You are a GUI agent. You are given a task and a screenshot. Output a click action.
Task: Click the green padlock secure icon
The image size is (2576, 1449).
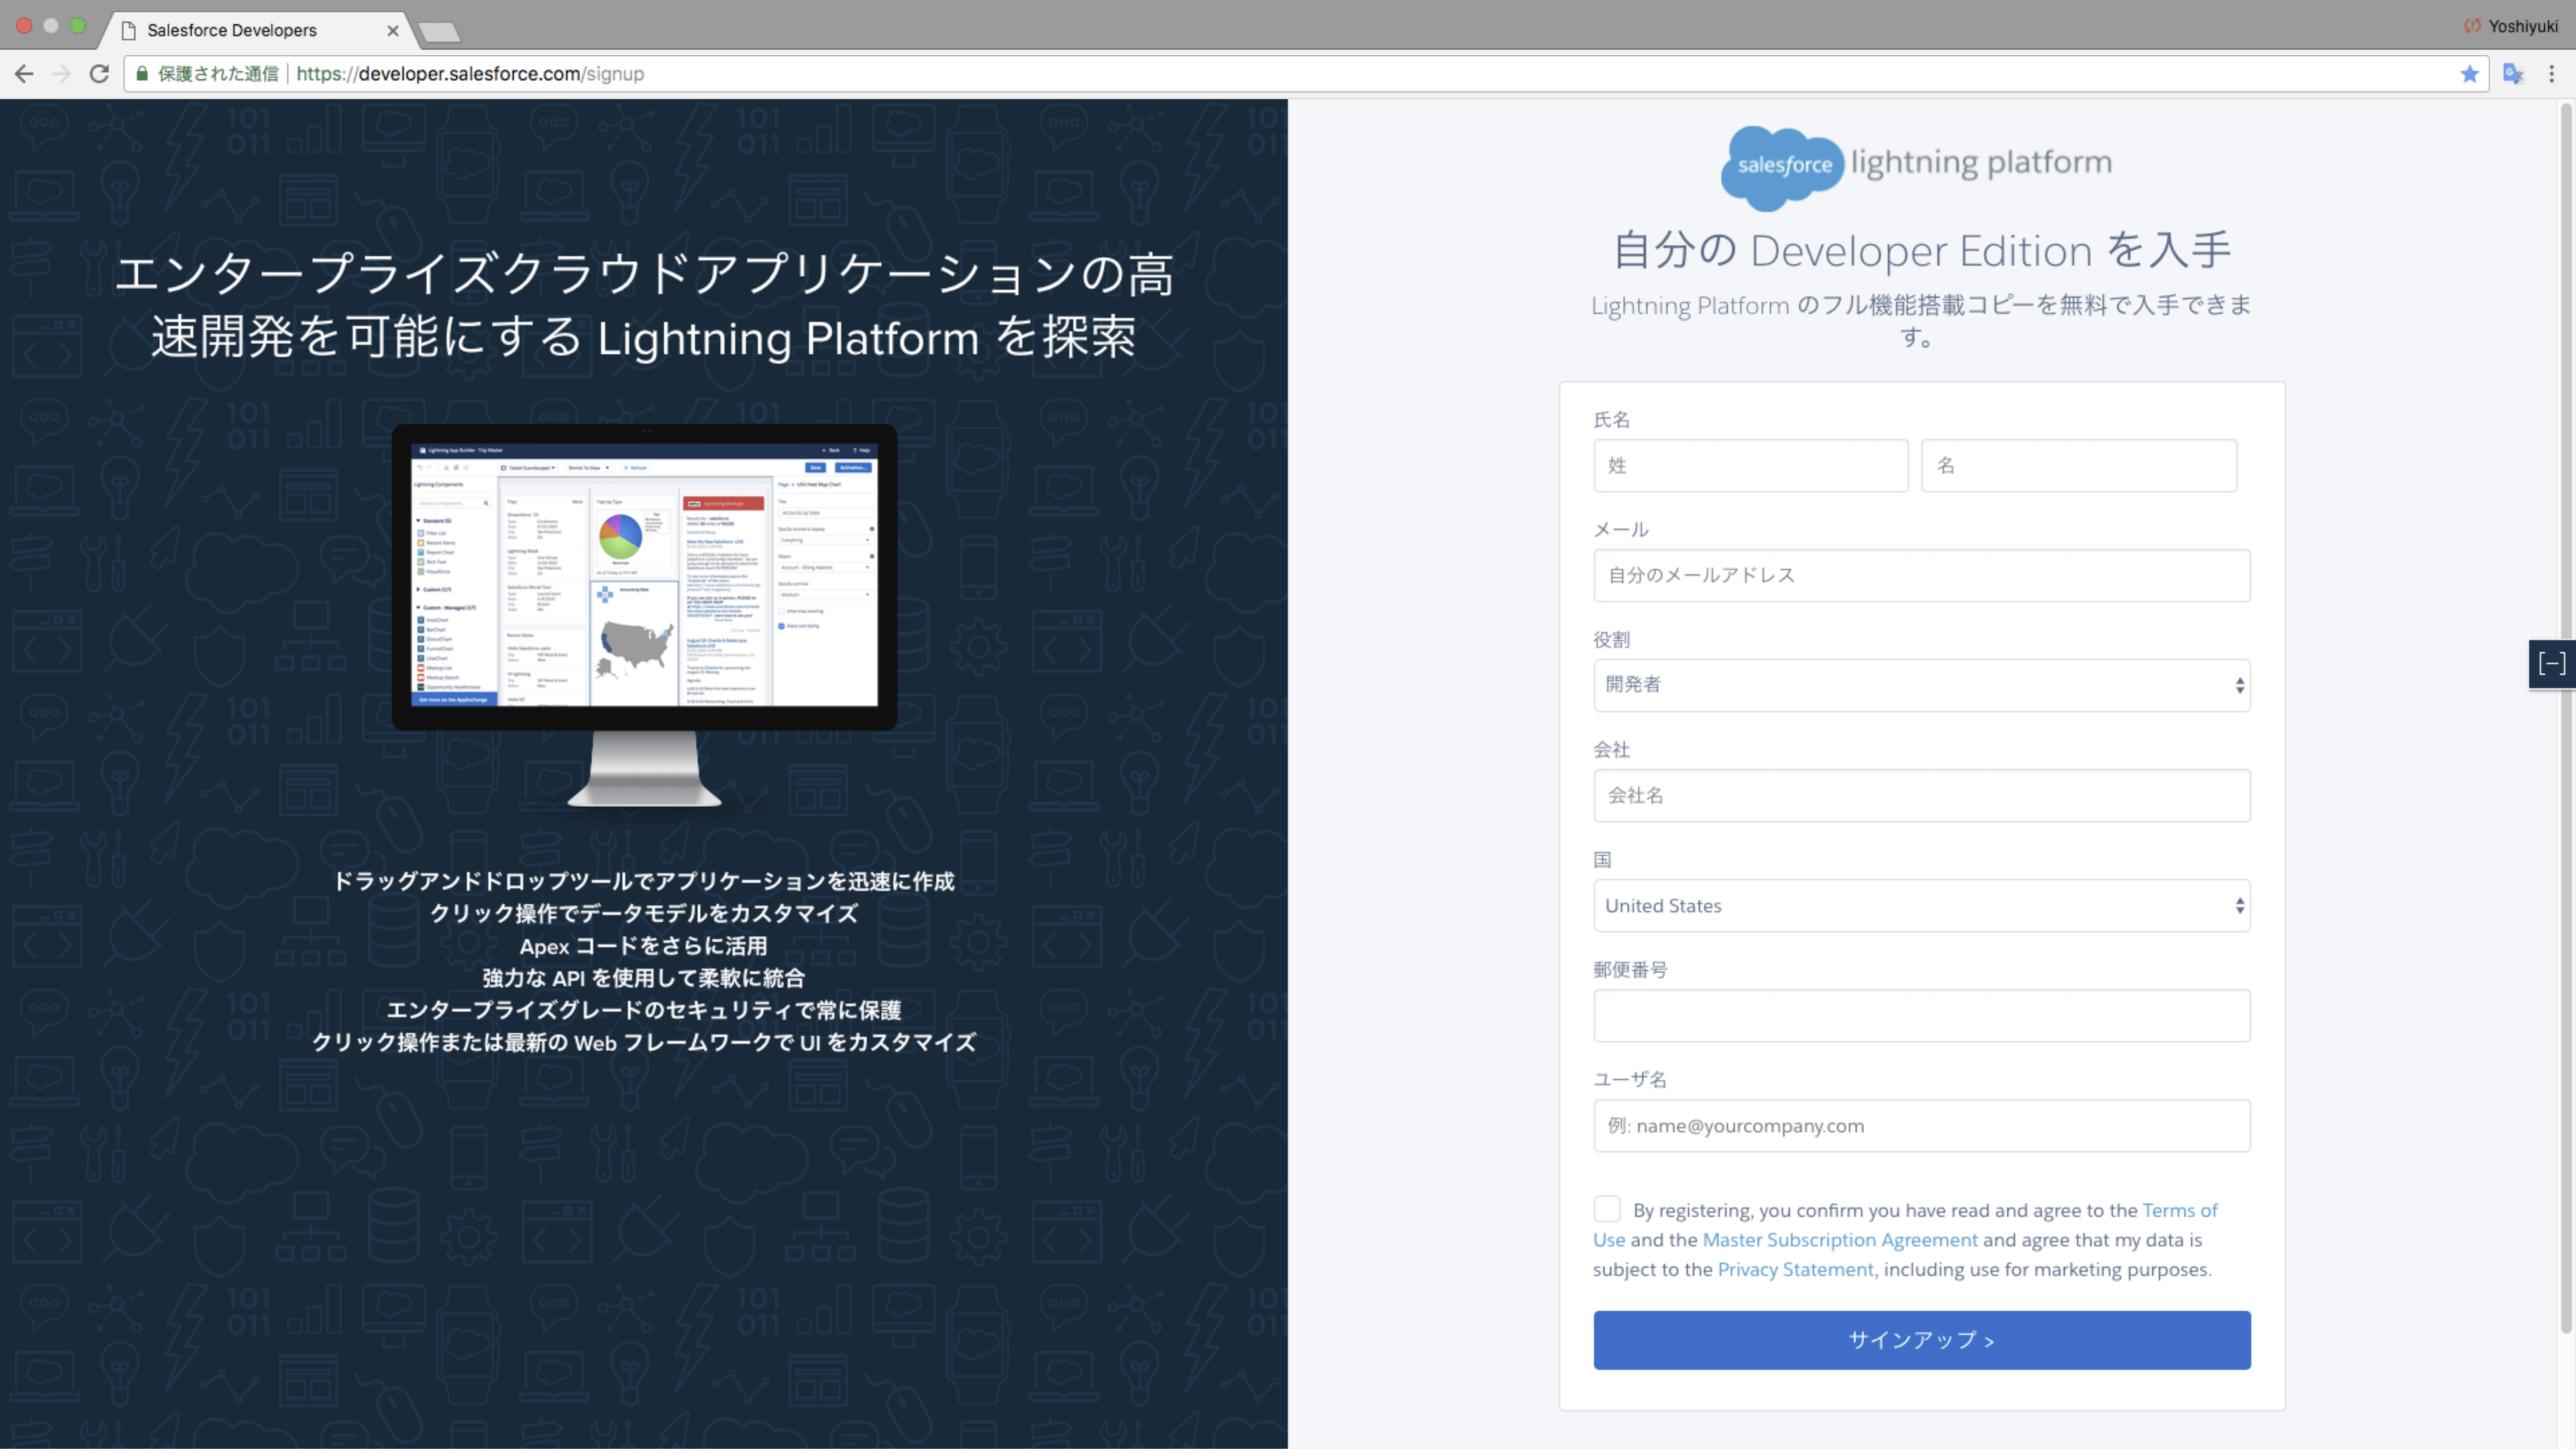tap(142, 74)
